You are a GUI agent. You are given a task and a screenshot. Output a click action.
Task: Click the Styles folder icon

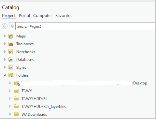[11, 67]
